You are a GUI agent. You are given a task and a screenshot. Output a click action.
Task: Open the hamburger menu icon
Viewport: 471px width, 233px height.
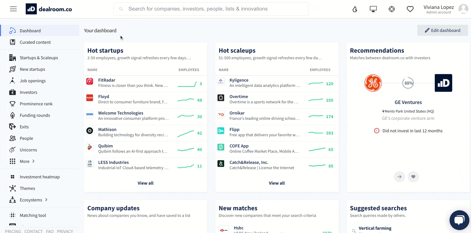tap(13, 9)
